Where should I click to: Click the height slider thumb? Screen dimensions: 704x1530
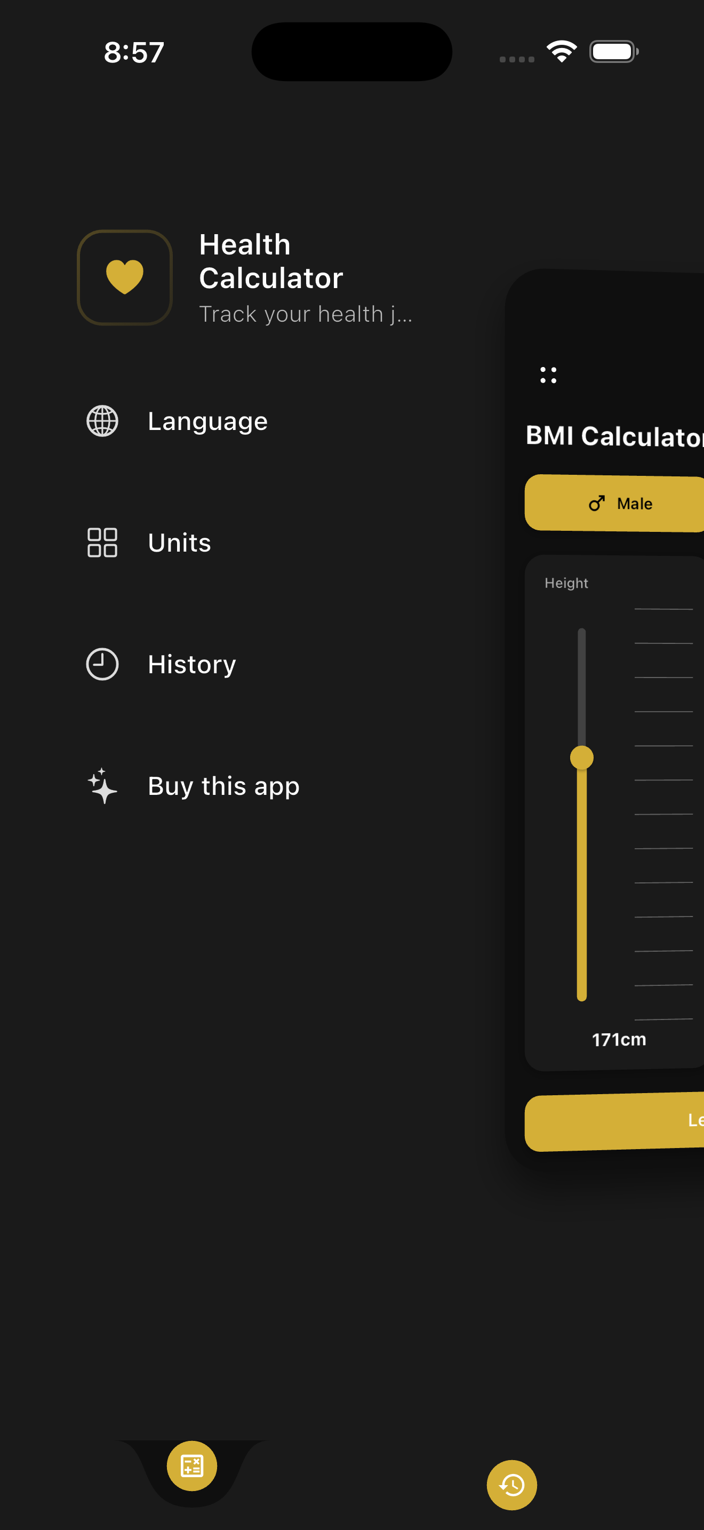582,758
